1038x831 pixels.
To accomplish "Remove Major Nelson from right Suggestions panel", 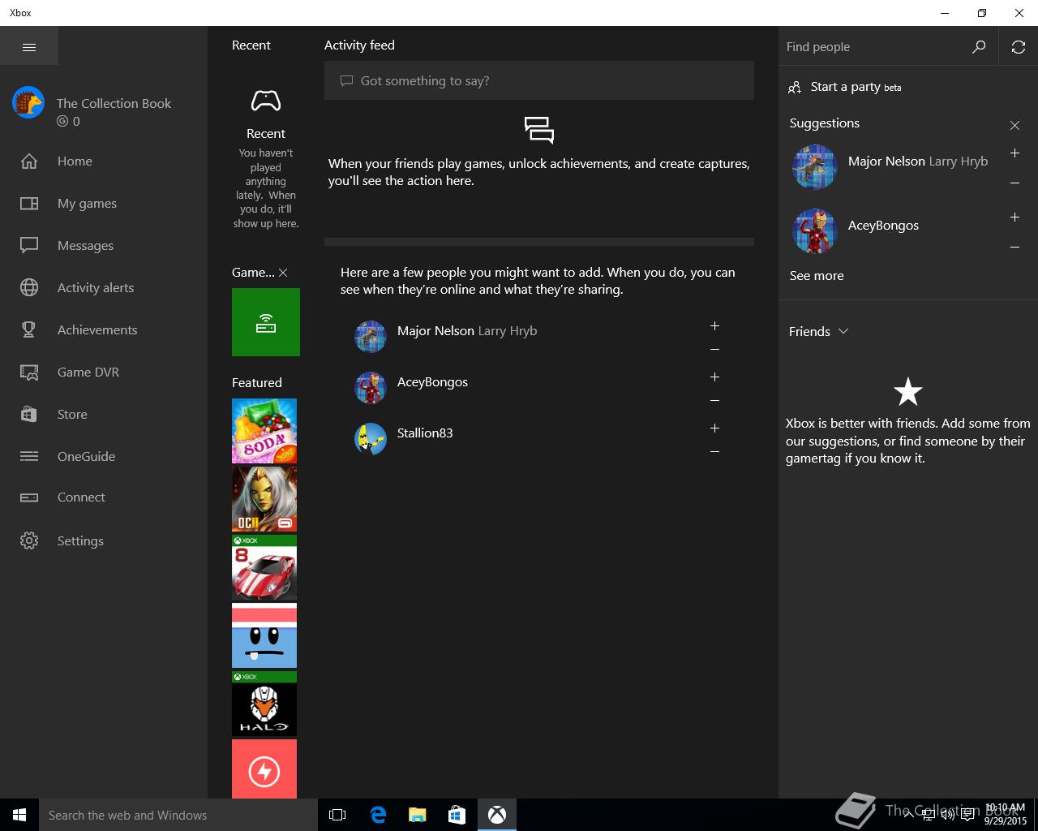I will [x=1014, y=183].
